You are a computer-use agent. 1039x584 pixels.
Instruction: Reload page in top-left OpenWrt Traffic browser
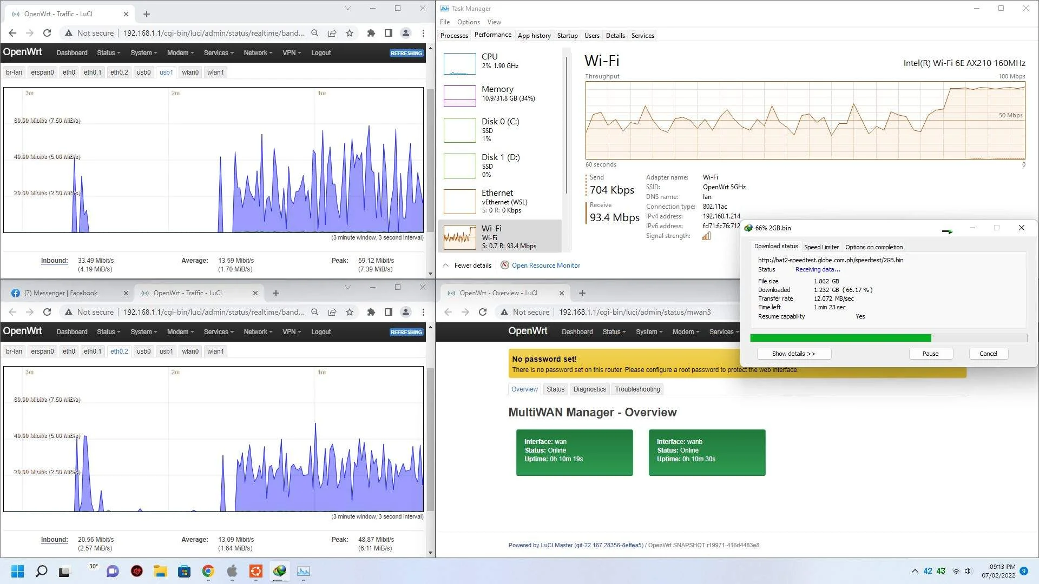tap(47, 33)
